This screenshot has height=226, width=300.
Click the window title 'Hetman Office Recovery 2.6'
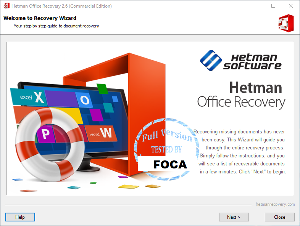pyautogui.click(x=61, y=6)
